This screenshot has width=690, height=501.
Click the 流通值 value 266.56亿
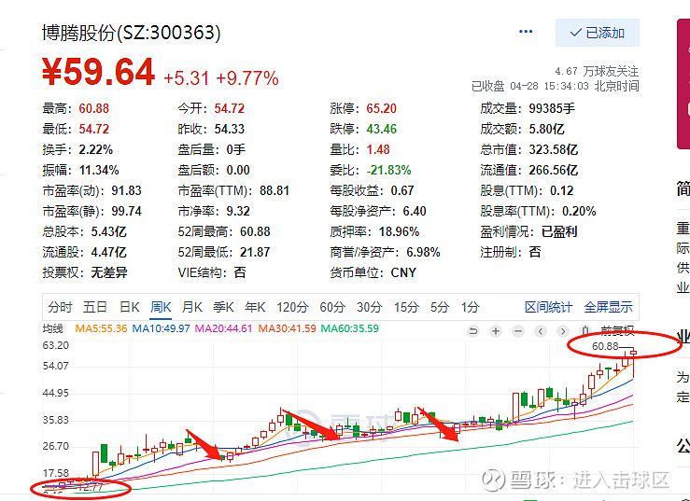553,170
